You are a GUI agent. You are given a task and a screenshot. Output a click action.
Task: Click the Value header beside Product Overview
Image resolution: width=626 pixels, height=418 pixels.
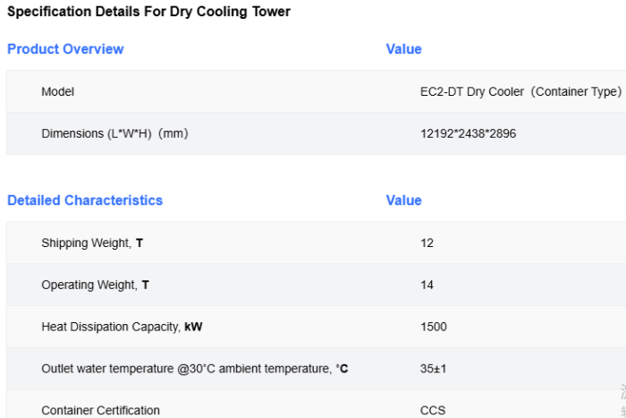point(403,49)
